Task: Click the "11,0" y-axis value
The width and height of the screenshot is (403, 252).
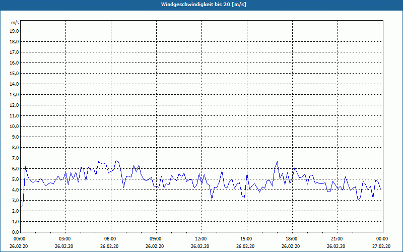Action: pyautogui.click(x=14, y=116)
